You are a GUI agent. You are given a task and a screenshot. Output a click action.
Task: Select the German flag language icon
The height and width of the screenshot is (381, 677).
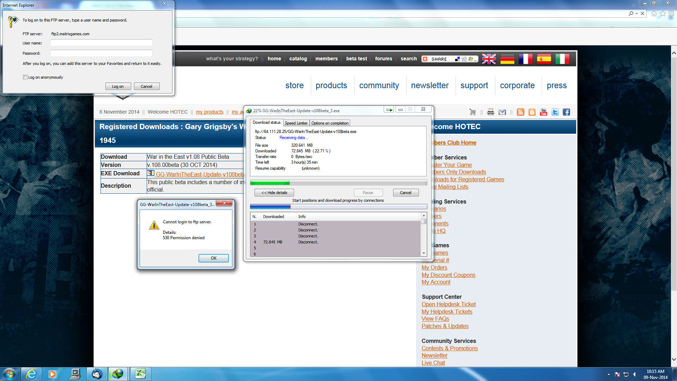pyautogui.click(x=507, y=59)
